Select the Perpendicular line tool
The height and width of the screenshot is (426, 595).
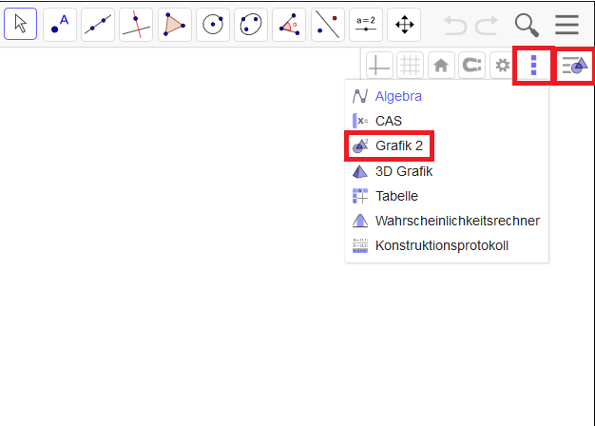[136, 25]
